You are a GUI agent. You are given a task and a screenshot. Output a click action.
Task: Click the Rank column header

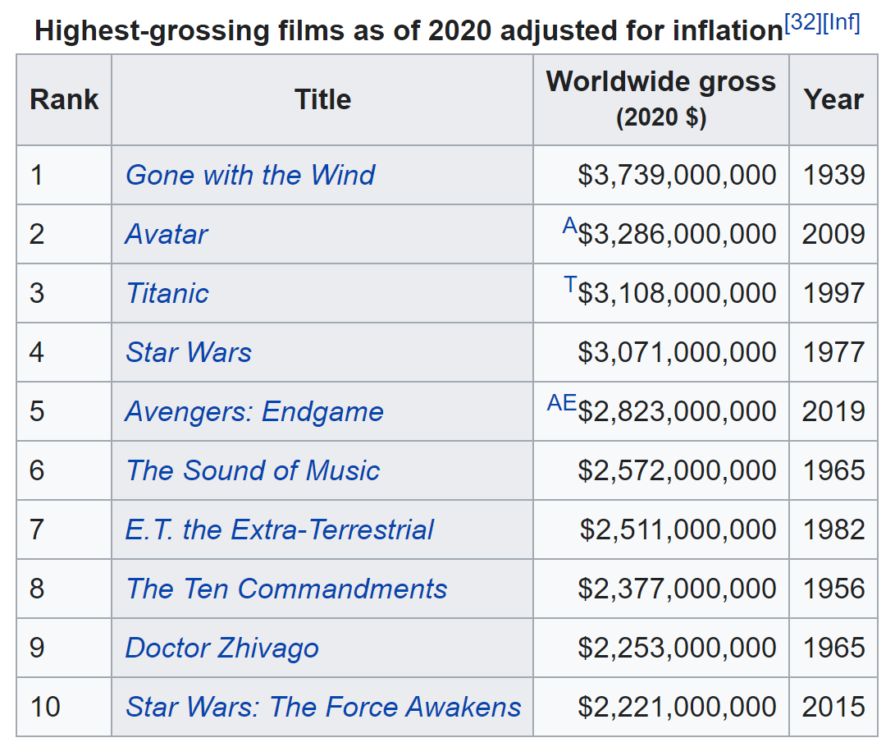(x=64, y=100)
